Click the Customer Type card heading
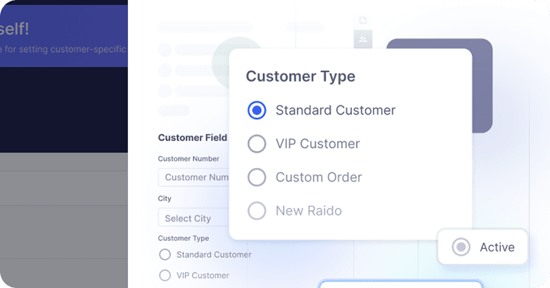Image resolution: width=550 pixels, height=288 pixels. point(300,77)
